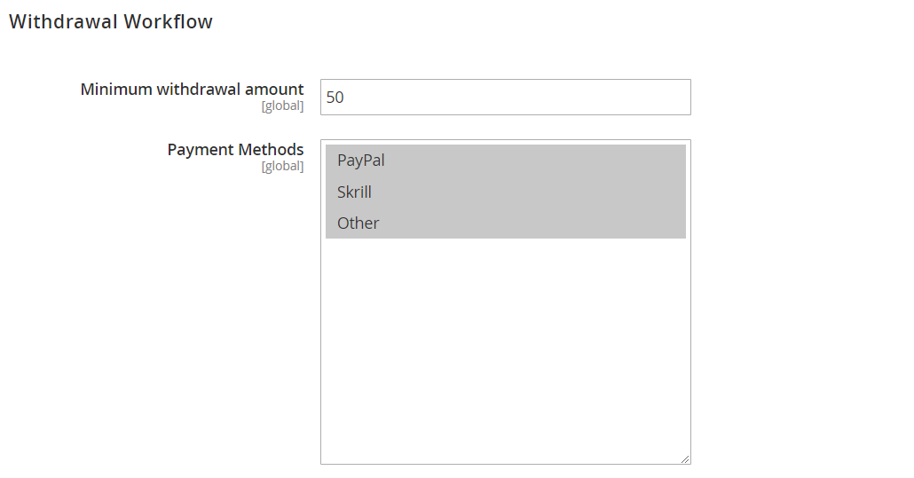
Task: Collapse the Withdrawal Workflow section heading
Action: point(111,21)
